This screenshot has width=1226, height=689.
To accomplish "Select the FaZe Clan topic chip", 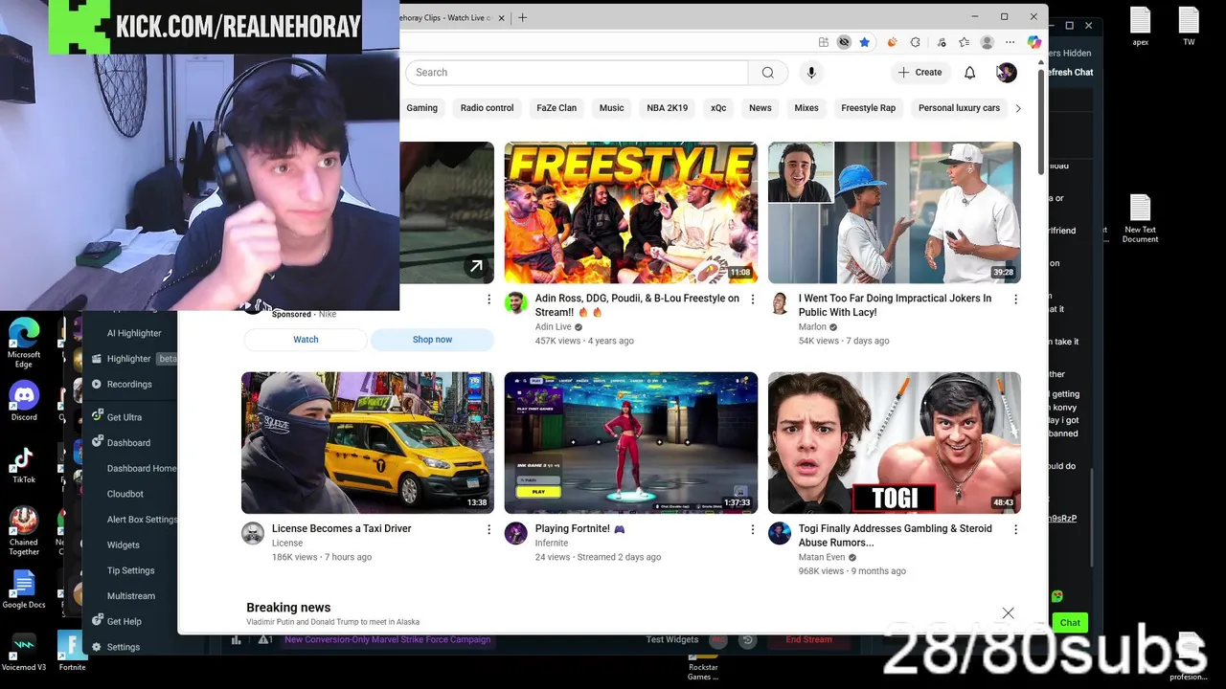I will coord(556,108).
